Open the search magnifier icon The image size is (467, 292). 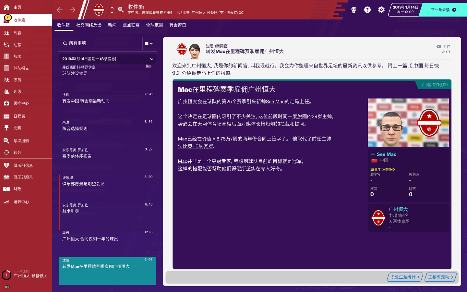click(x=121, y=10)
